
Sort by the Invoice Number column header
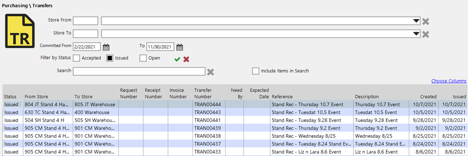point(178,93)
